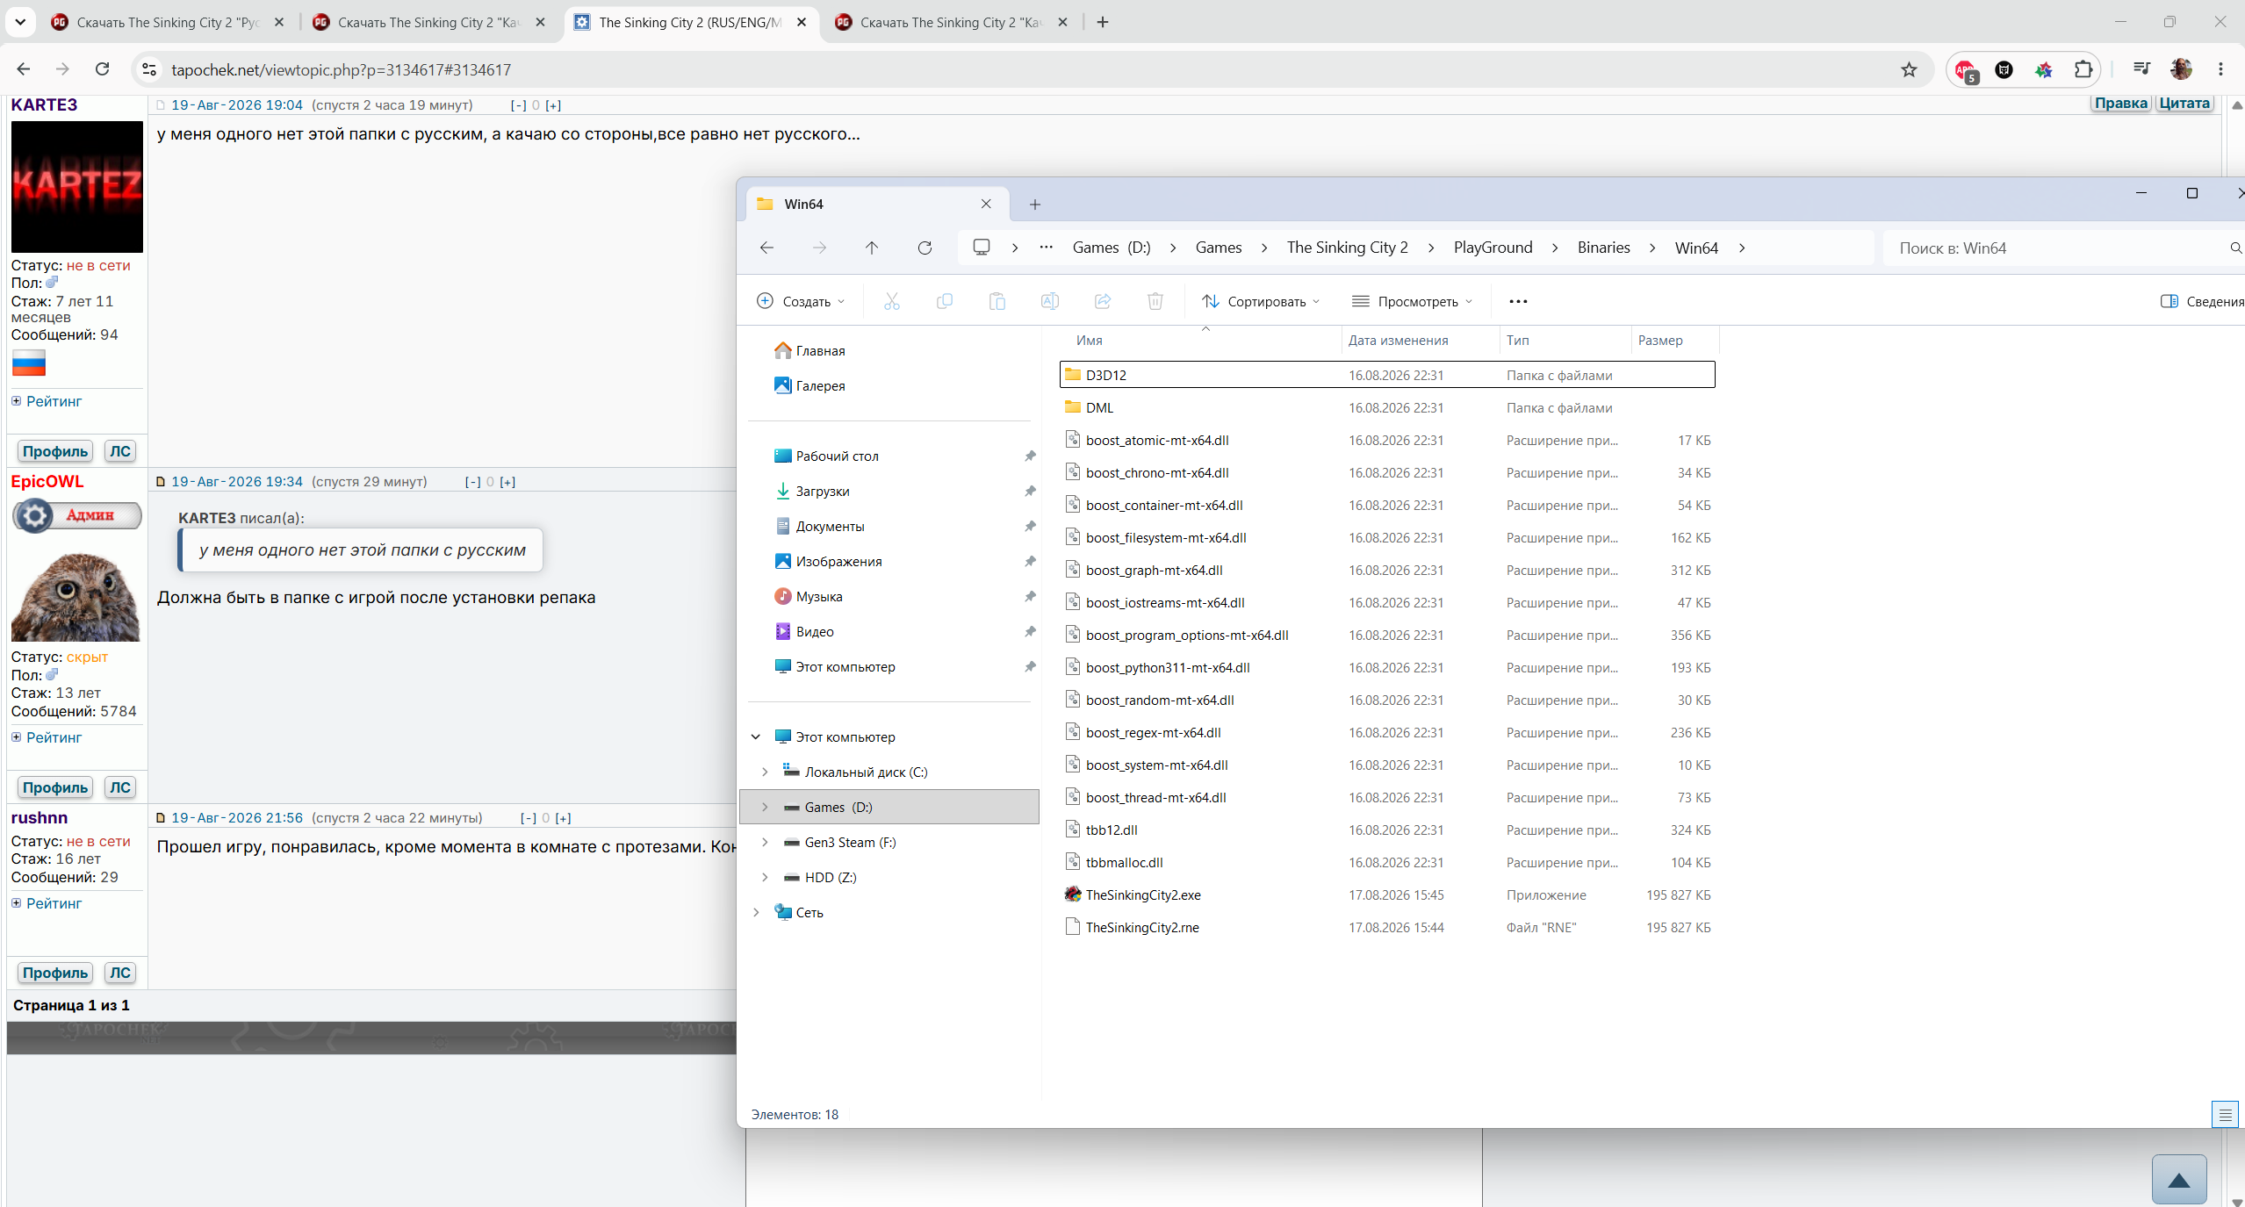Click the Cut icon in Explorer toolbar
The height and width of the screenshot is (1207, 2245).
click(x=891, y=301)
